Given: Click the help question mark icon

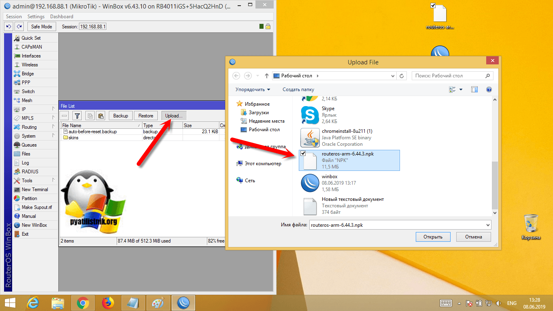Looking at the screenshot, I should (x=489, y=89).
